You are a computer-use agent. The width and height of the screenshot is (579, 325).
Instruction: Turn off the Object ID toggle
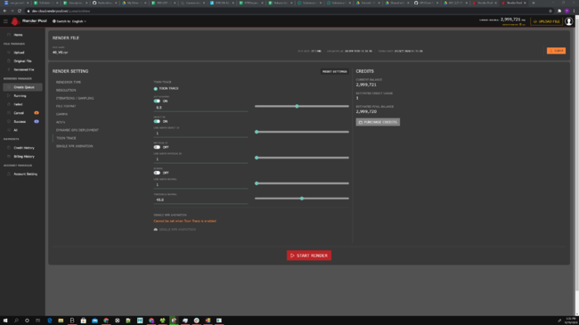click(x=157, y=121)
